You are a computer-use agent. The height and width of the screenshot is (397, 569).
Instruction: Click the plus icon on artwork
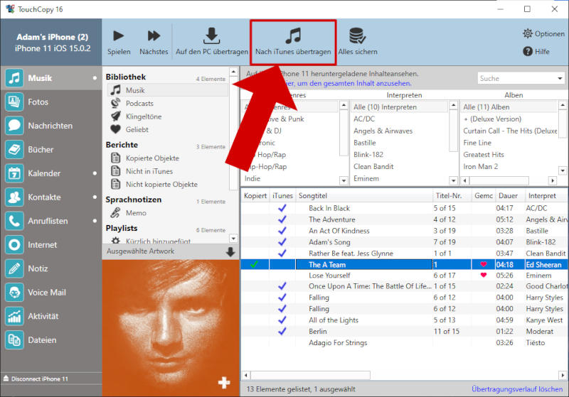click(224, 383)
